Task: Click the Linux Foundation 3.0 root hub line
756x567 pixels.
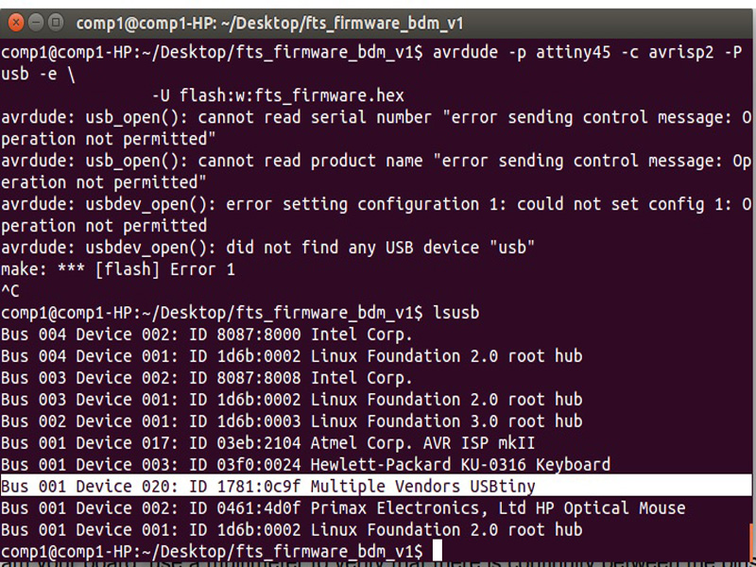Action: (291, 421)
